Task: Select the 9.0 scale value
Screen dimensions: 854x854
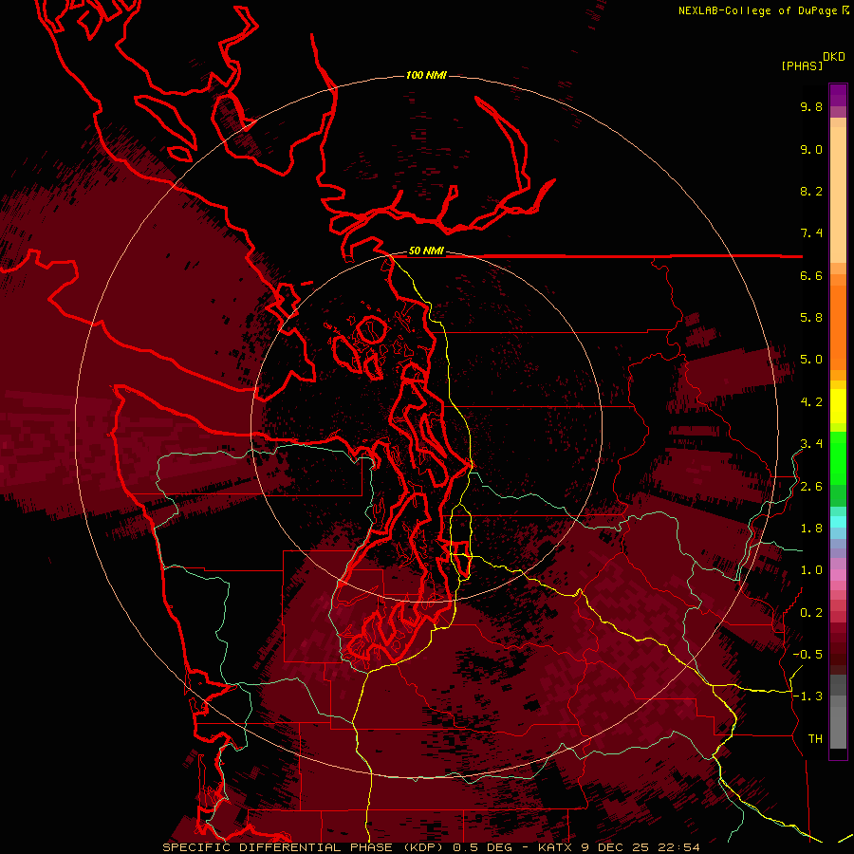Action: (x=811, y=149)
